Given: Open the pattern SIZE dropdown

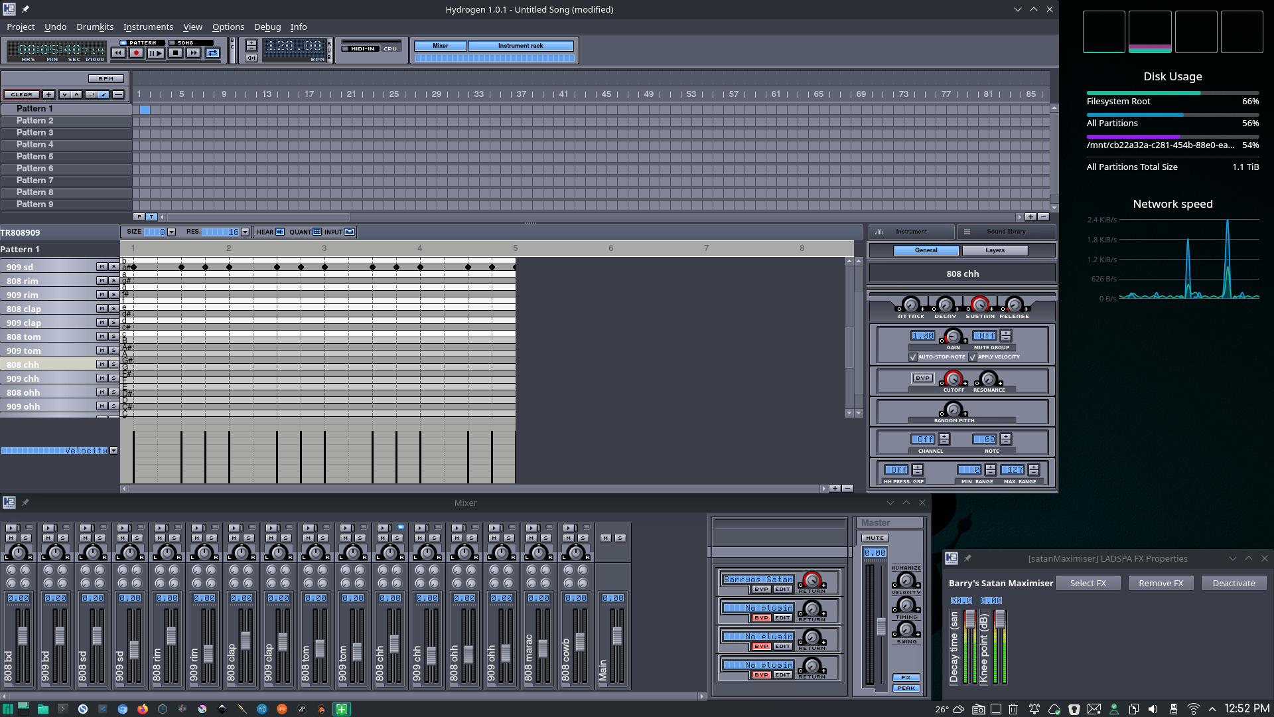Looking at the screenshot, I should click(x=171, y=232).
